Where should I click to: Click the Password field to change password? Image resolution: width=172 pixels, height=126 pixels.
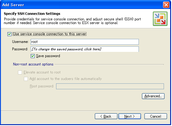coord(85,49)
